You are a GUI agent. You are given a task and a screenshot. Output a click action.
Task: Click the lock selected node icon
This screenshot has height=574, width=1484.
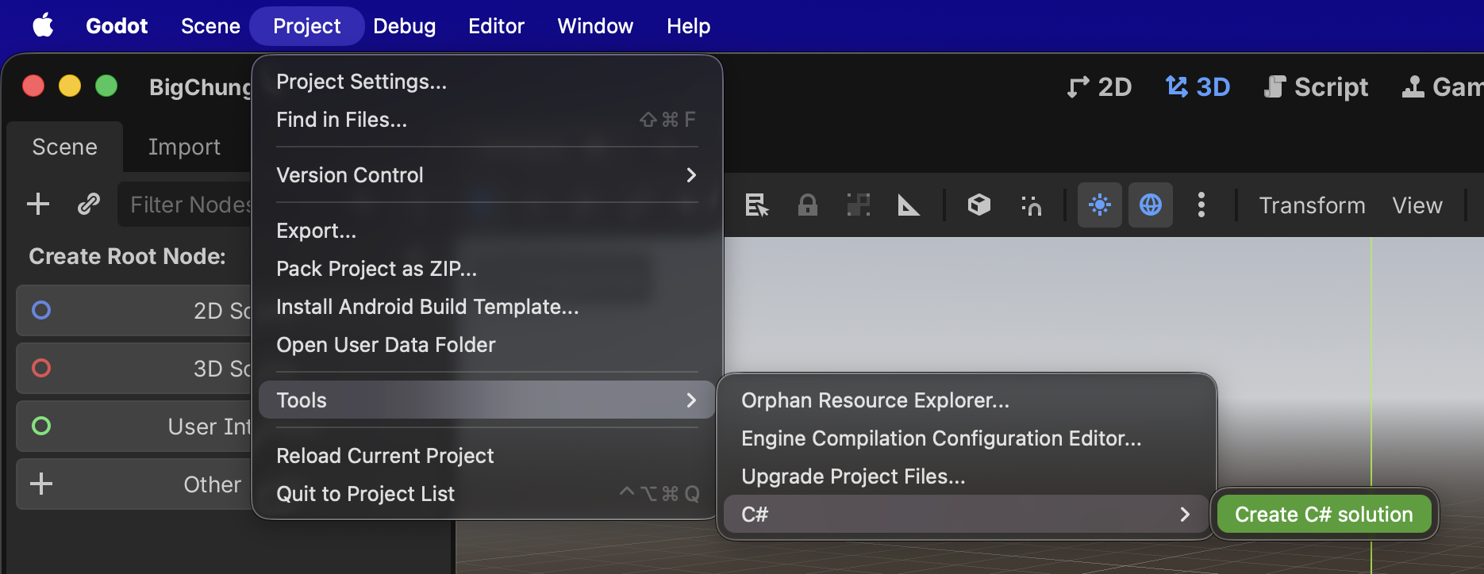click(x=808, y=205)
